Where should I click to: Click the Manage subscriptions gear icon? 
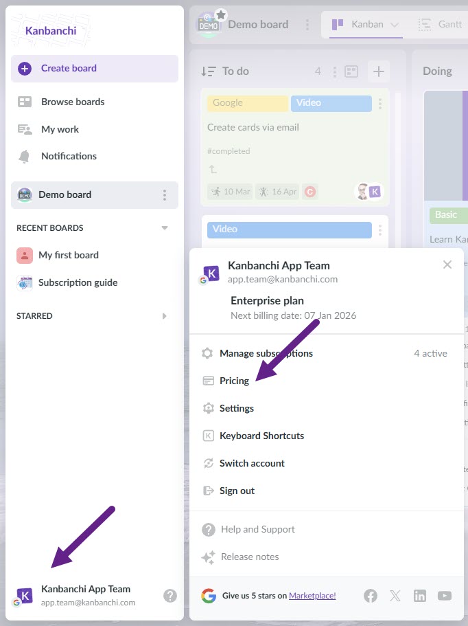coord(207,353)
